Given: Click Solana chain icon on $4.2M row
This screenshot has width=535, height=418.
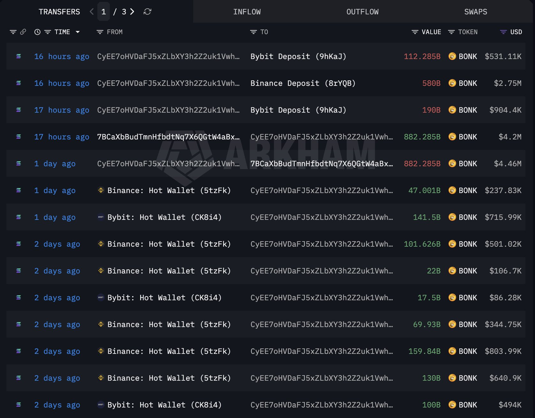Looking at the screenshot, I should pos(19,137).
